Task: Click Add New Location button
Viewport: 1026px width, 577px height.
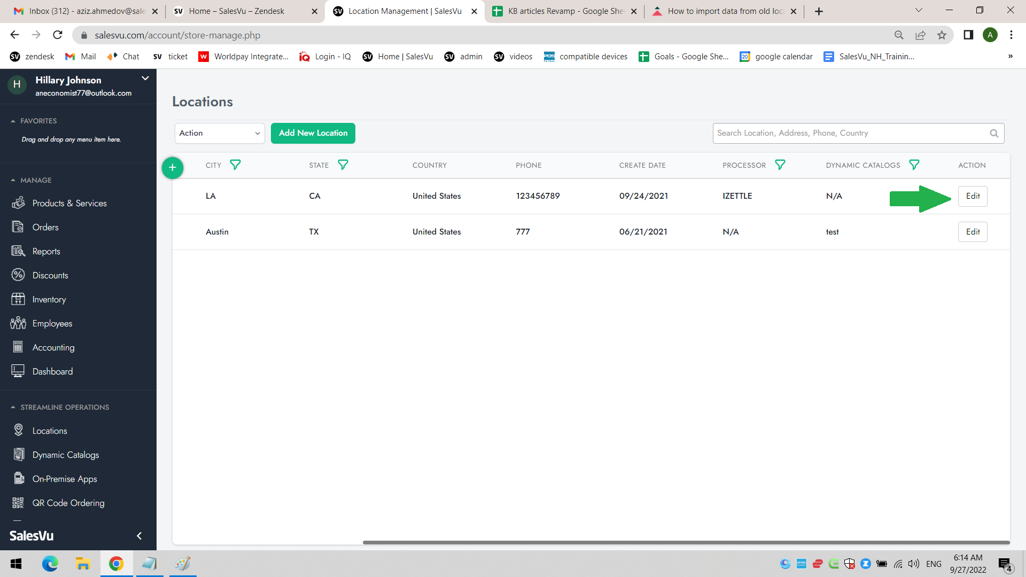Action: click(313, 134)
